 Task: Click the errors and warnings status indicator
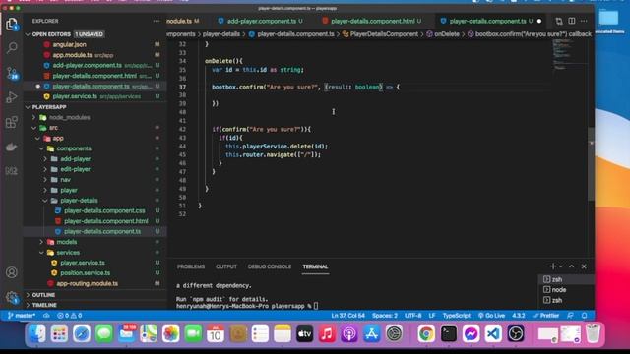pyautogui.click(x=69, y=316)
